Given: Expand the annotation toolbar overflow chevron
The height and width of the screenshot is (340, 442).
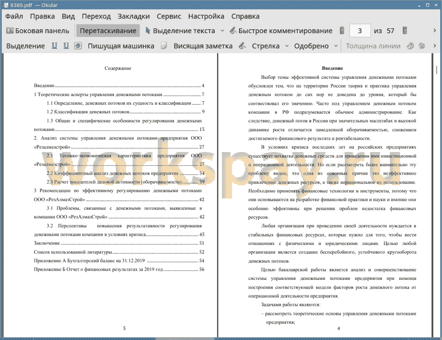Looking at the screenshot, I should [434, 46].
